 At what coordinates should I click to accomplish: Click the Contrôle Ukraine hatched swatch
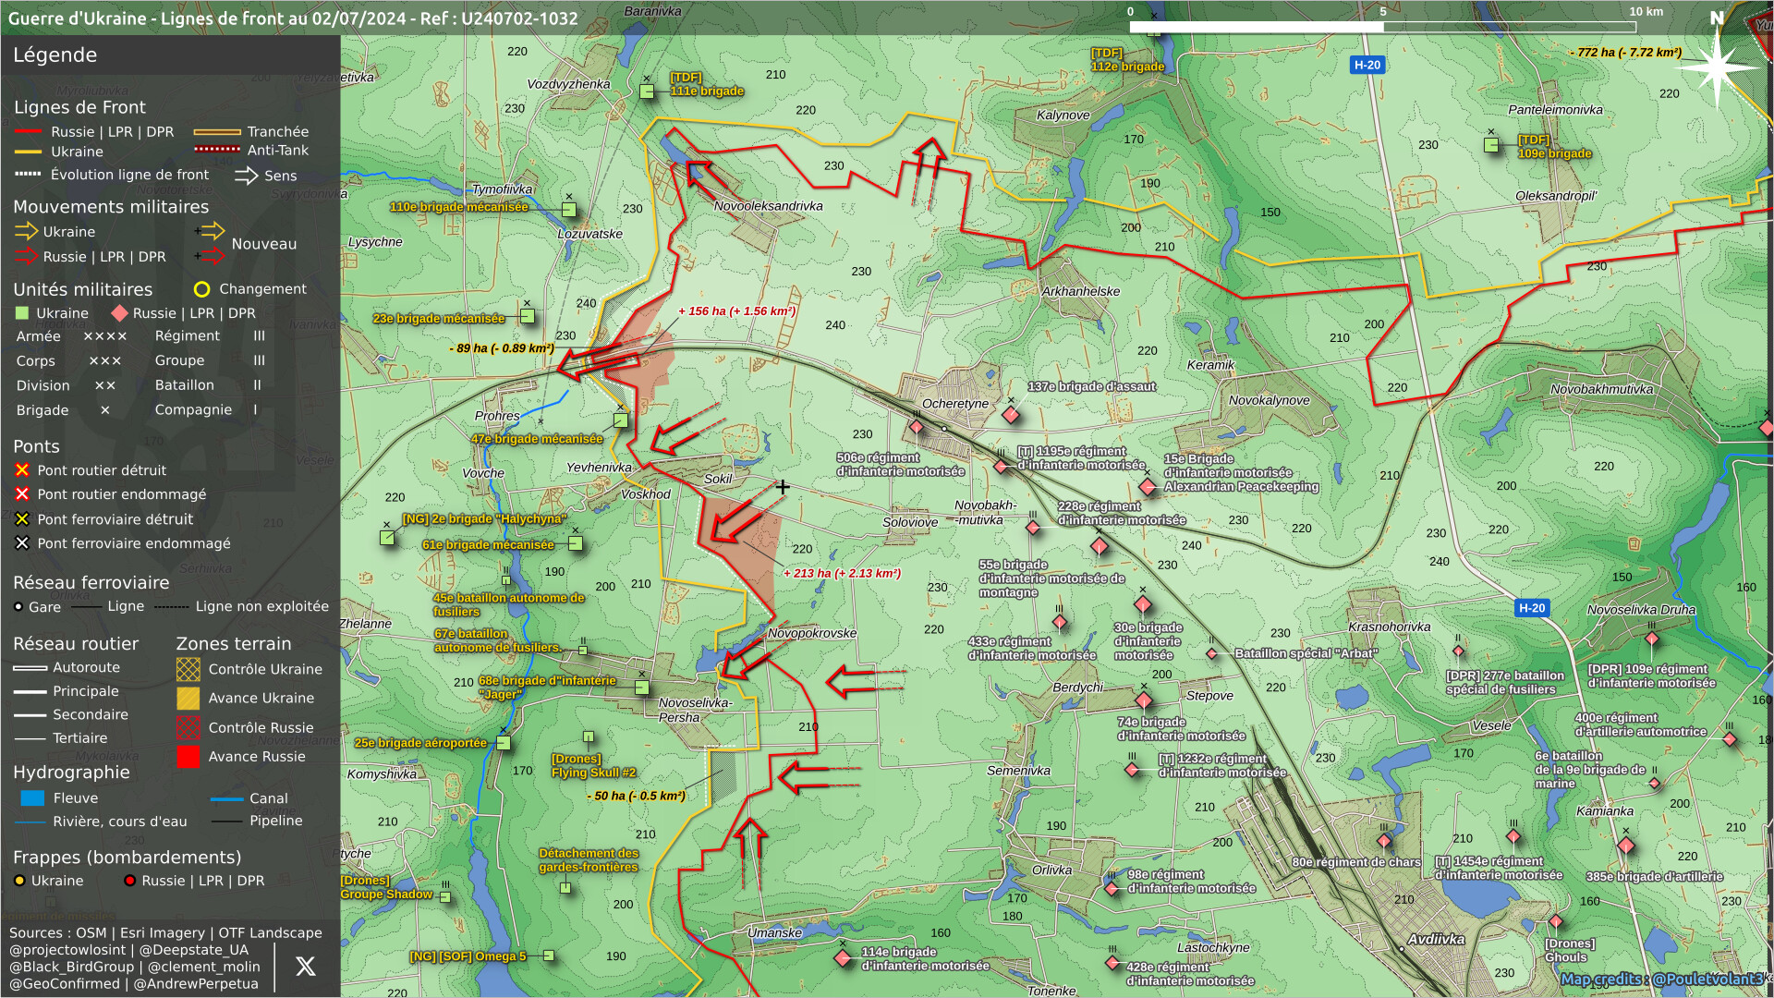pos(188,669)
